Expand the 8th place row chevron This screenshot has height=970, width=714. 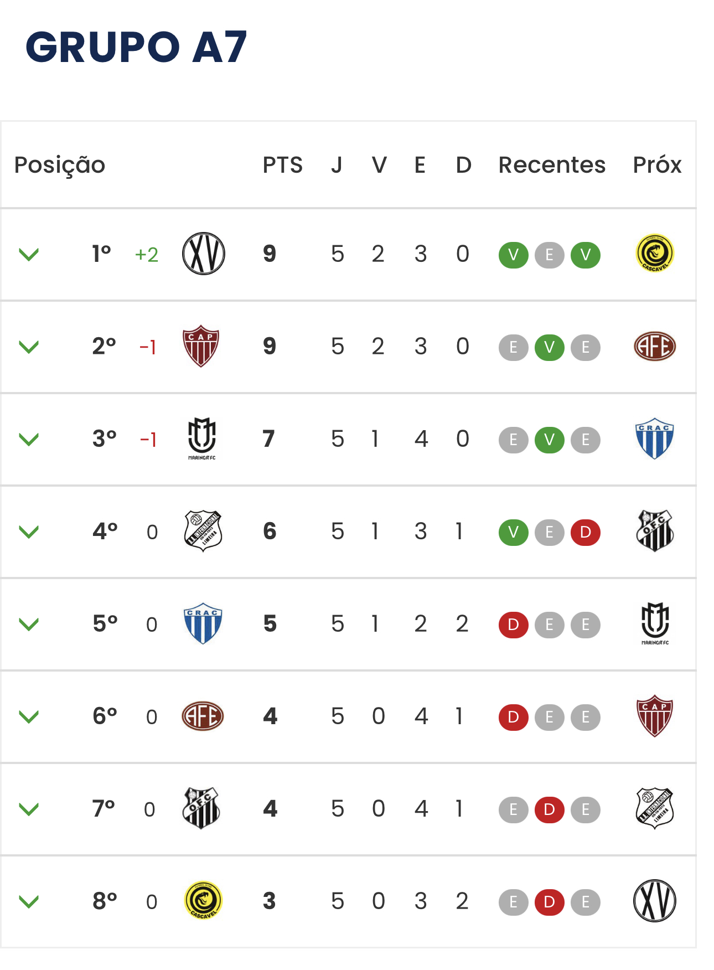point(29,902)
